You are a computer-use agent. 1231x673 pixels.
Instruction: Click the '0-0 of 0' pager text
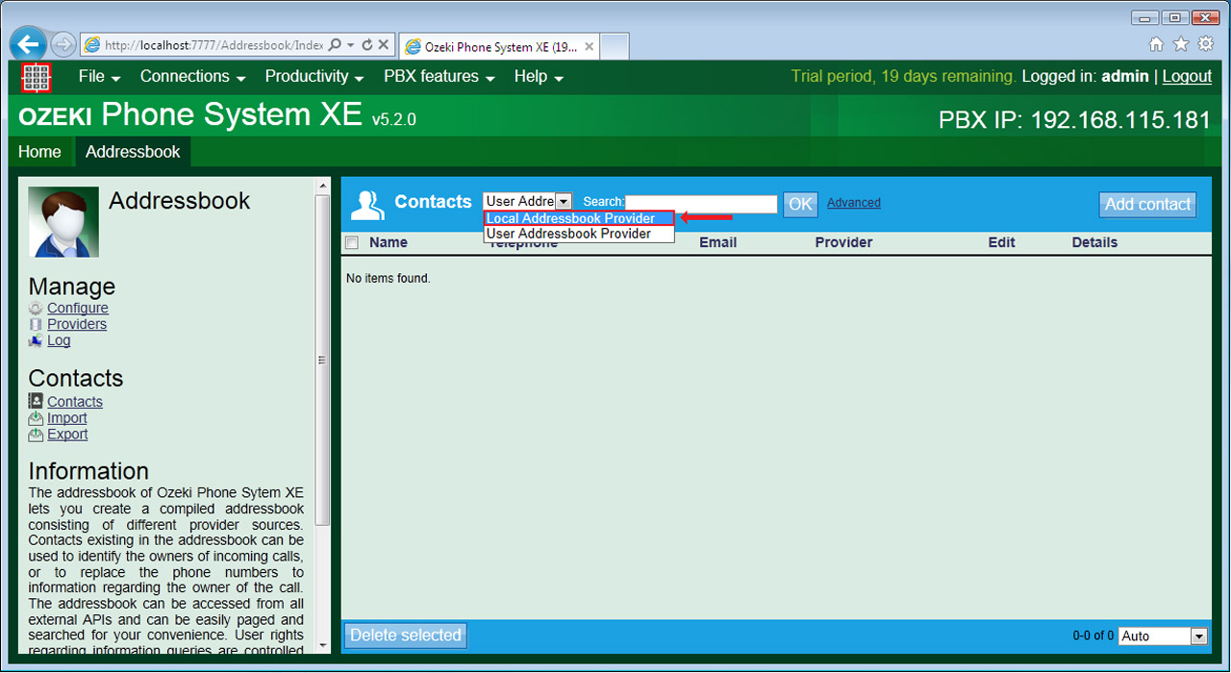(1093, 636)
